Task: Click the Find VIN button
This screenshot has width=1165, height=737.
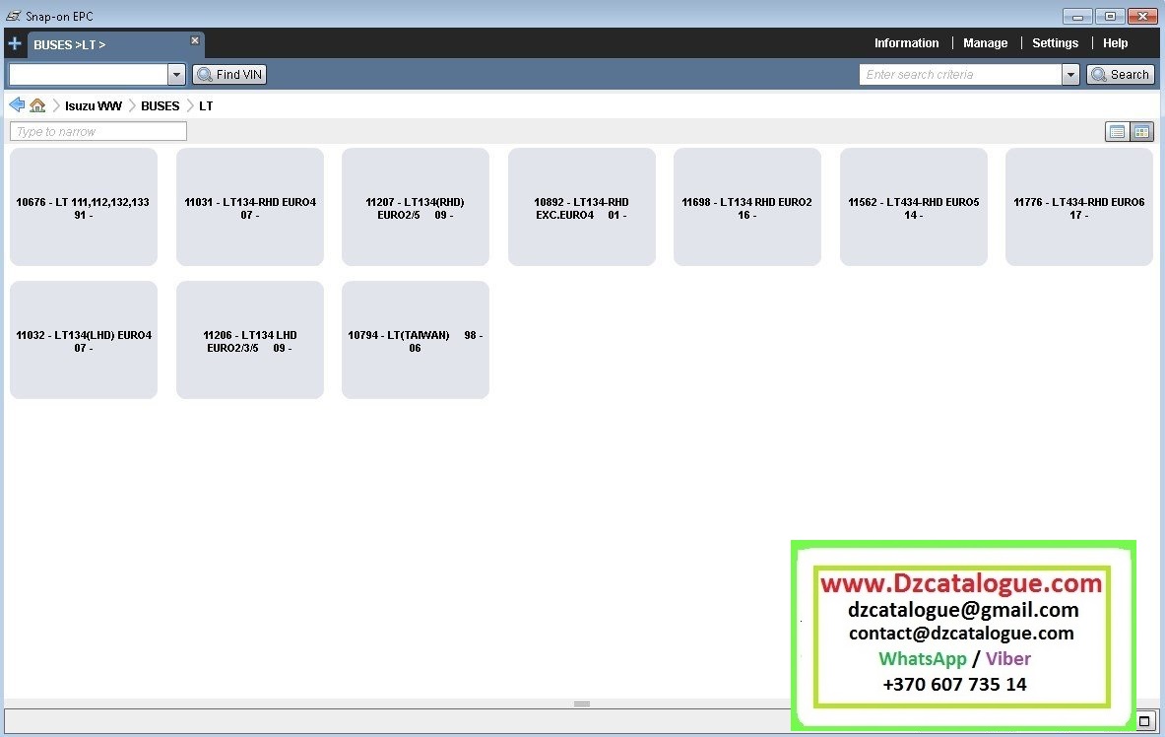Action: tap(229, 74)
